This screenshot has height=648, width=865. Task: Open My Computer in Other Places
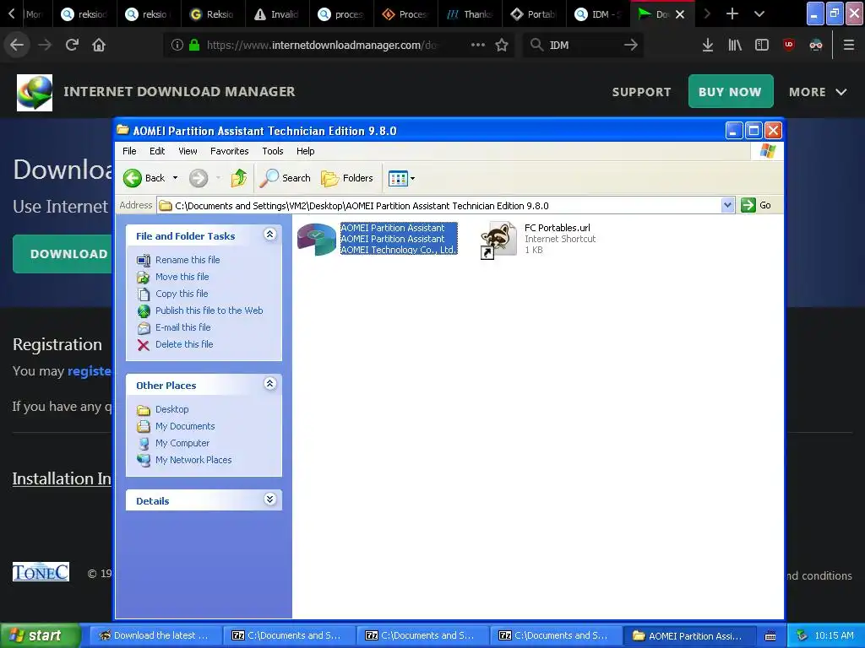click(x=182, y=443)
